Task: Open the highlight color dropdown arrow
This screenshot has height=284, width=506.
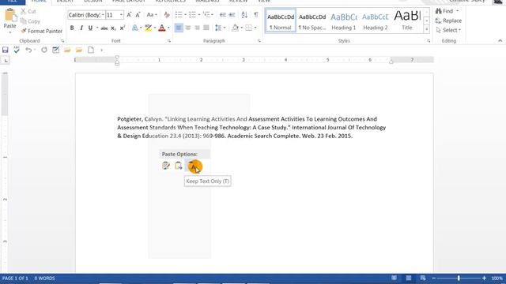Action: (x=155, y=28)
